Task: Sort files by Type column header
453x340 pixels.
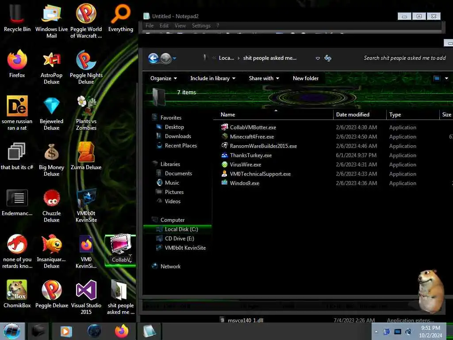Action: coord(413,115)
